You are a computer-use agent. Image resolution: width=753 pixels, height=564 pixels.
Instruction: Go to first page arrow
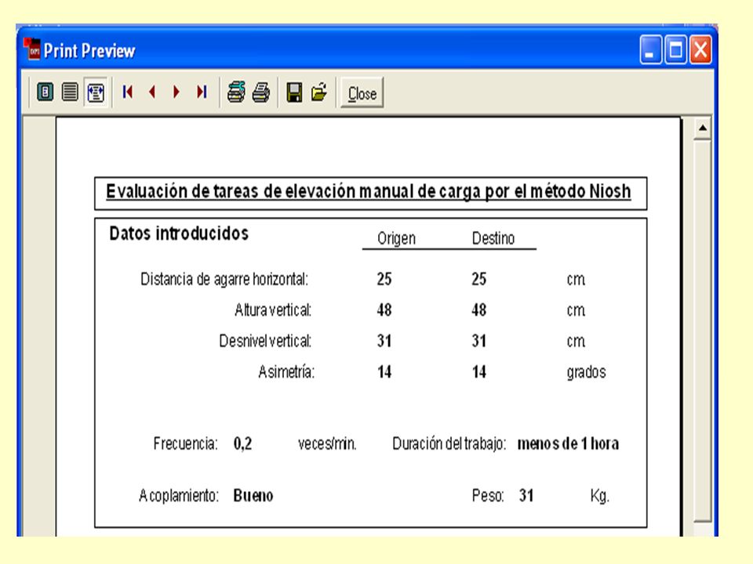pos(128,92)
